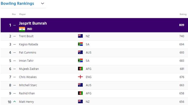The width and height of the screenshot is (188, 105).
Task: Click the India flag under Jasprit Bumrah
Action: (22, 29)
